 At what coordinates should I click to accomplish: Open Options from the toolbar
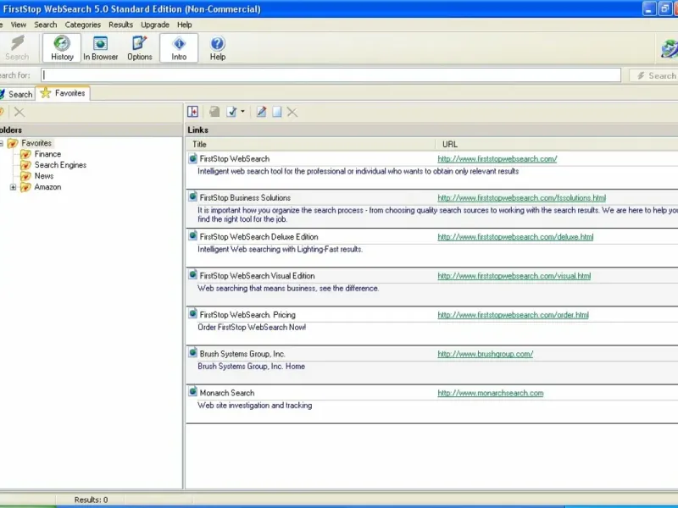click(x=140, y=47)
